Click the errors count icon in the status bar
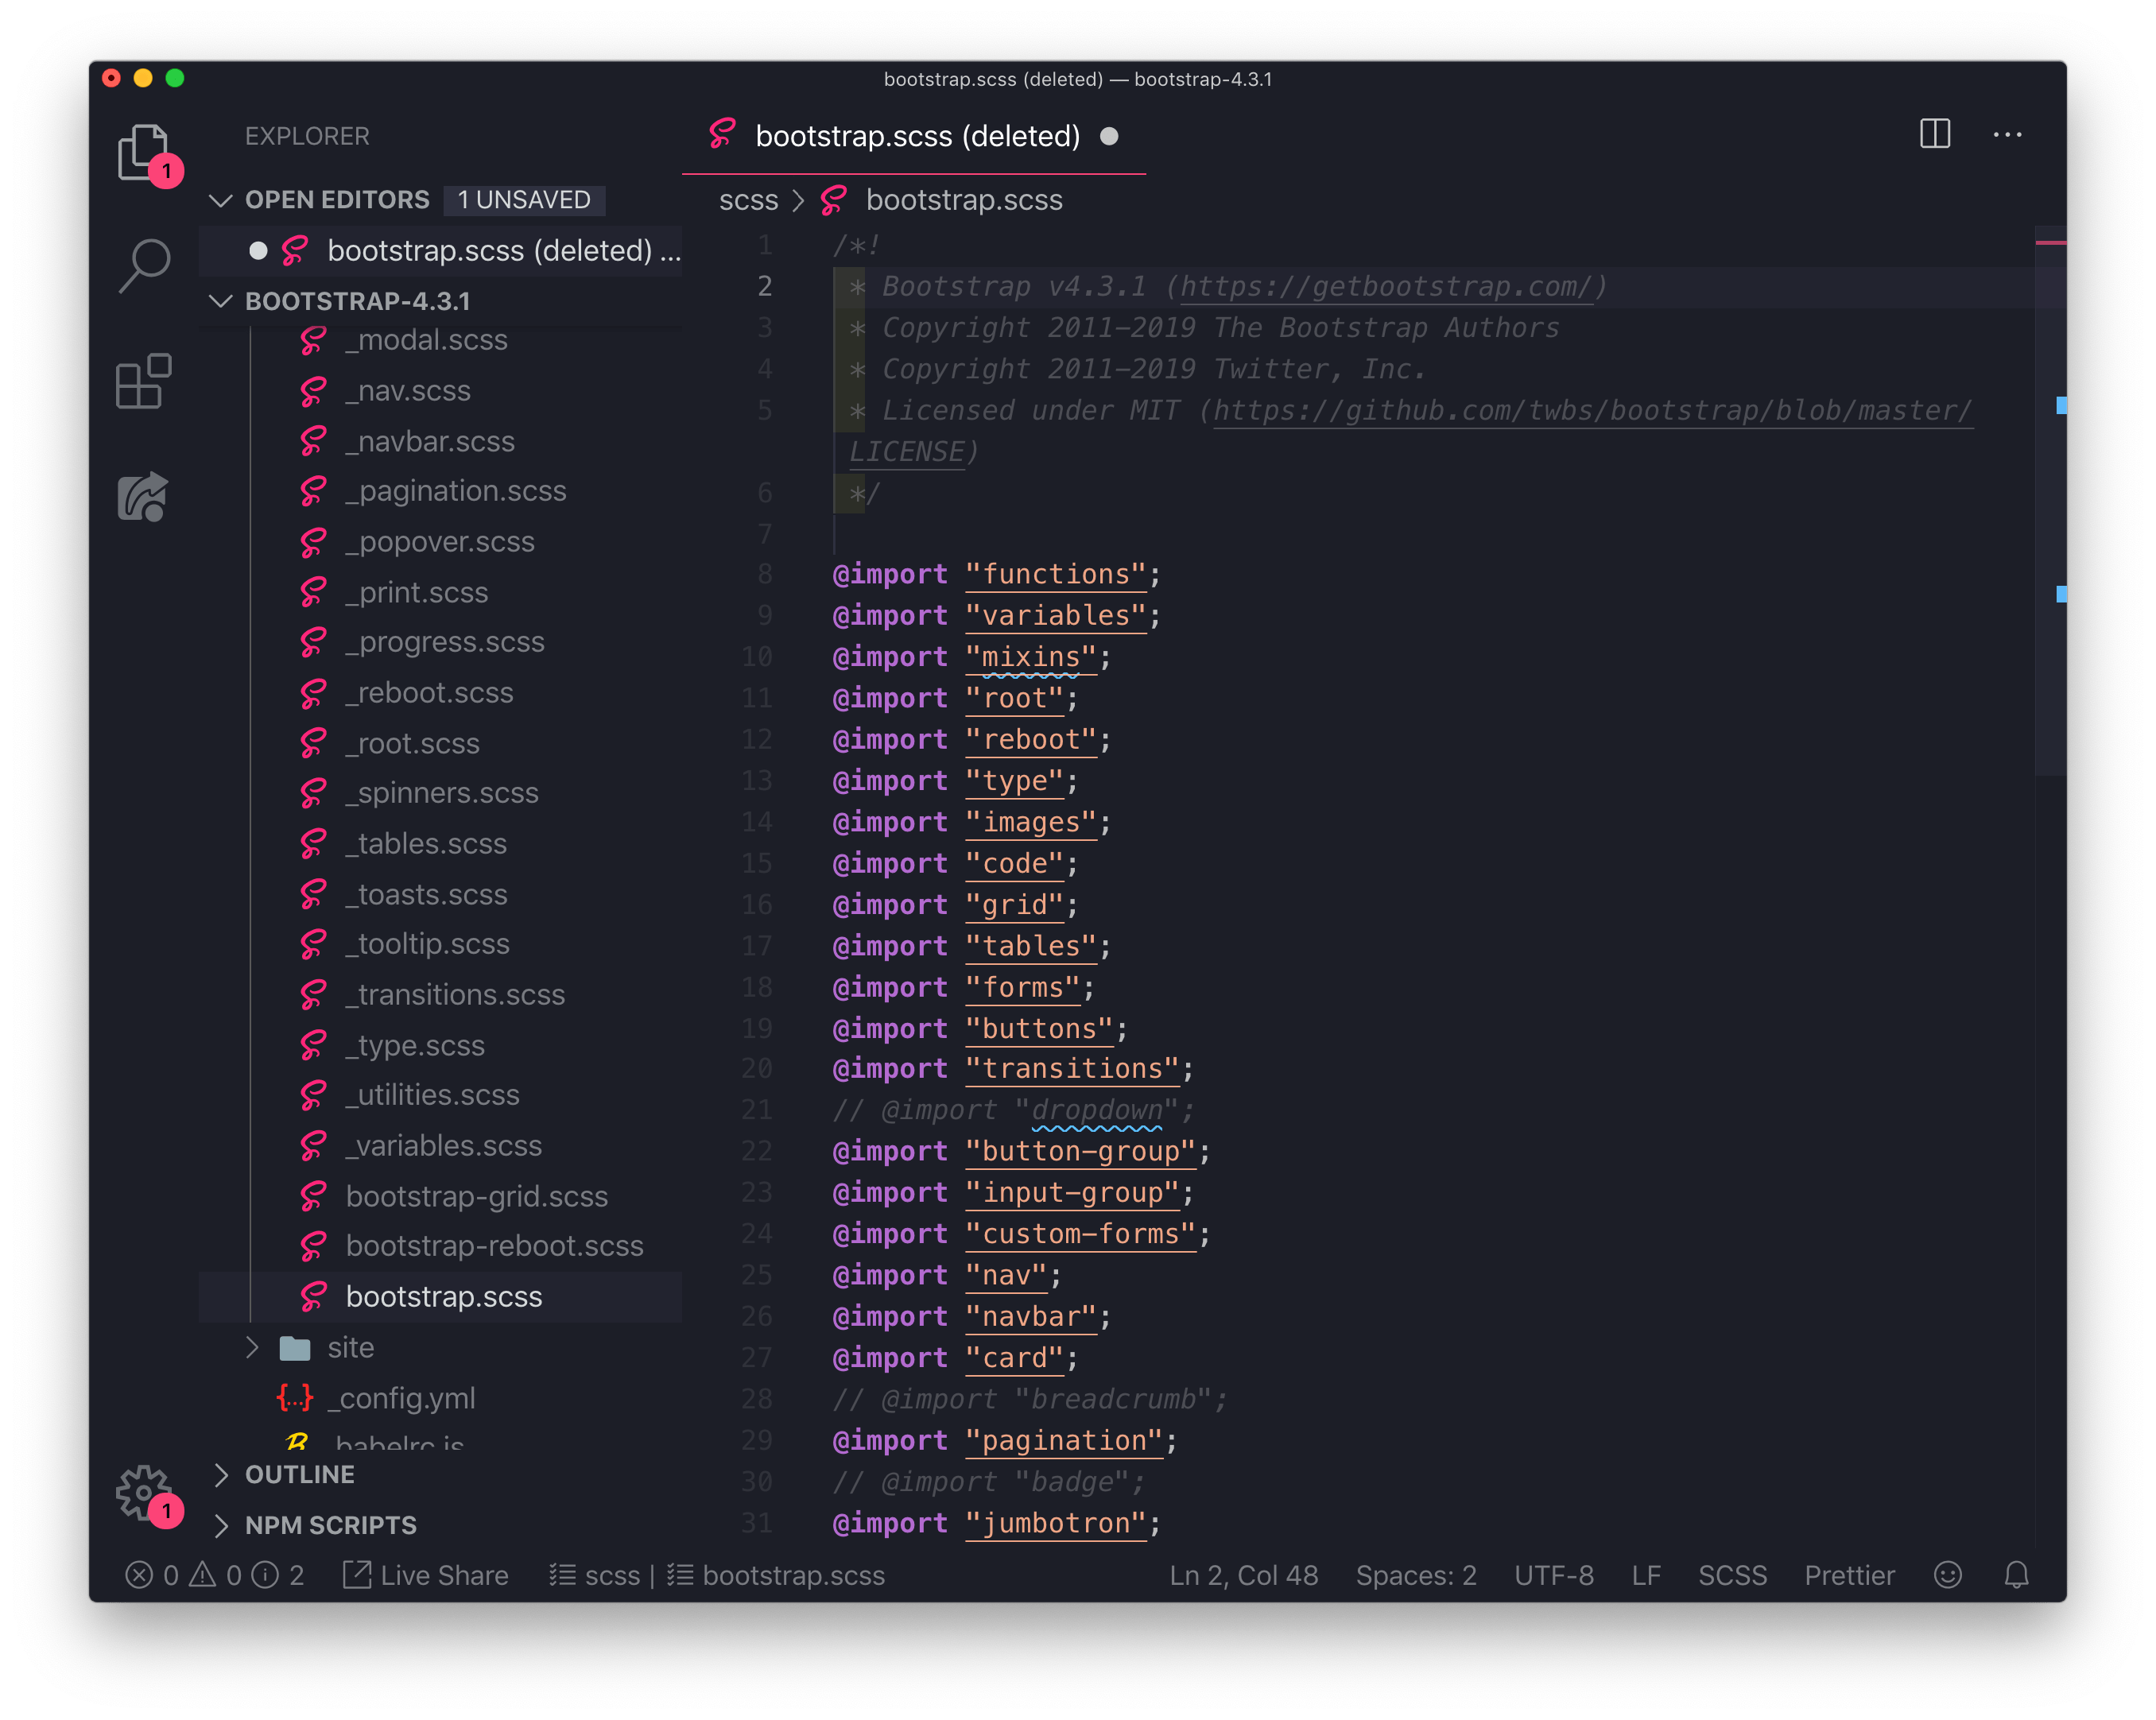 139,1575
